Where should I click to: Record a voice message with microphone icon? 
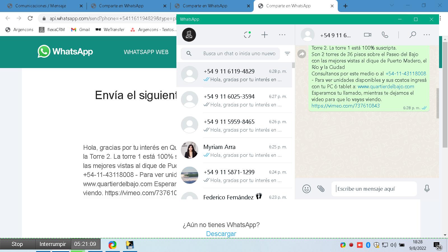[x=427, y=189]
